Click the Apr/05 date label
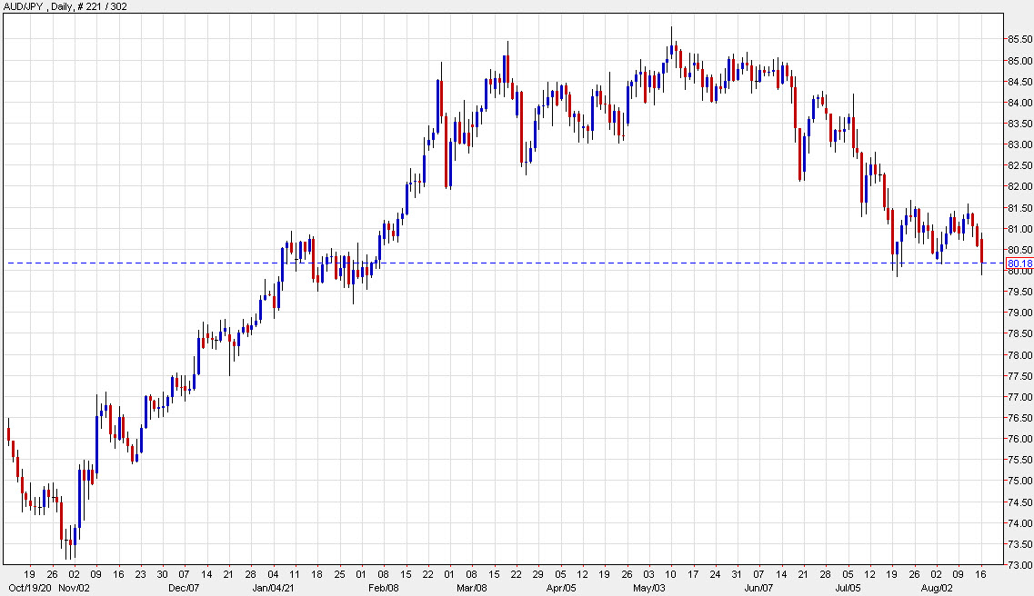 click(561, 588)
